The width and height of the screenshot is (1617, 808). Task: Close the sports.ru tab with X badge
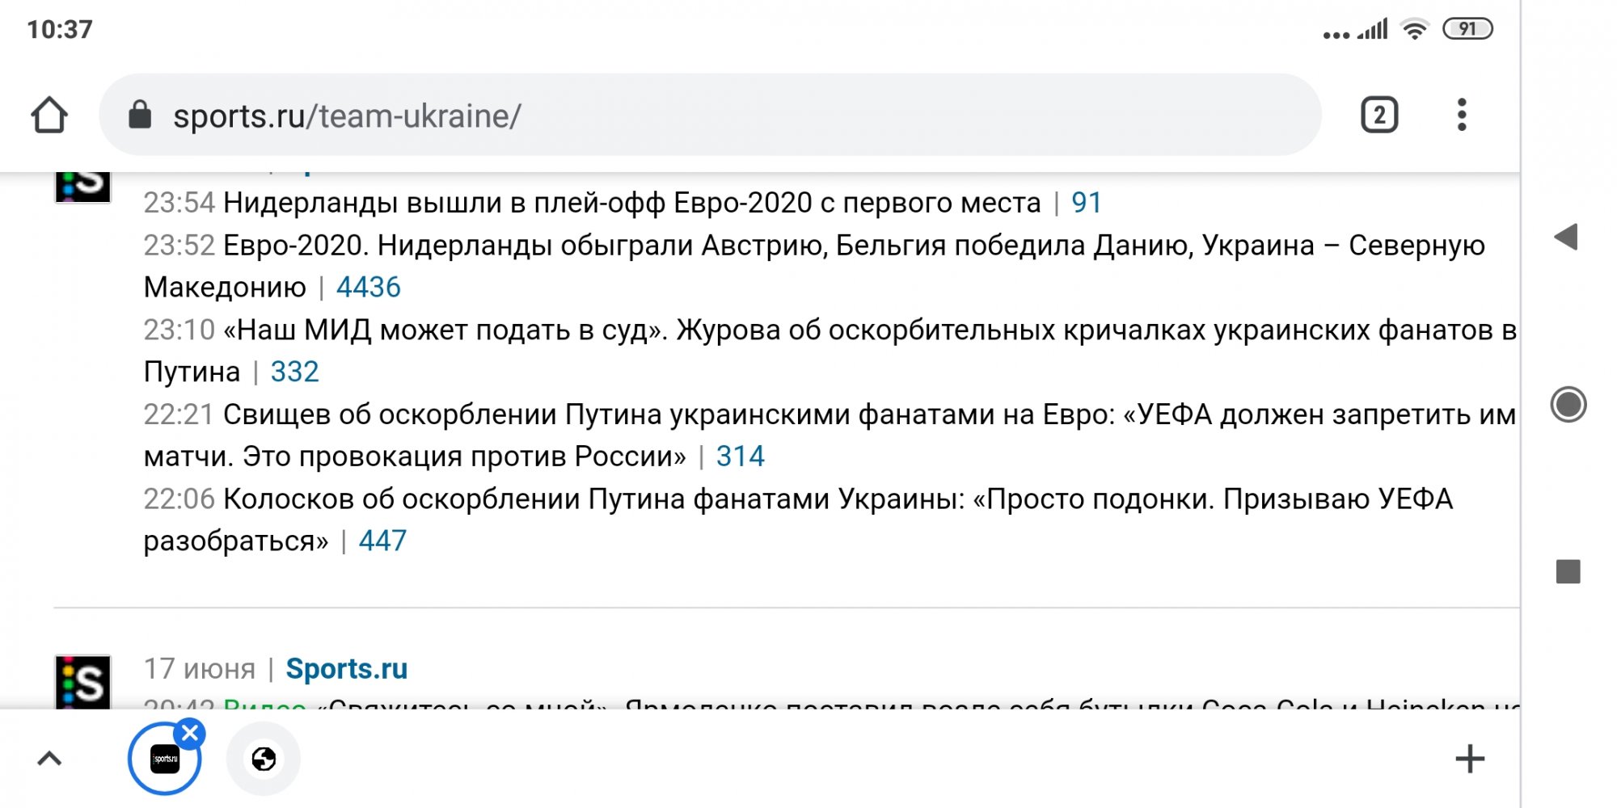pos(190,734)
